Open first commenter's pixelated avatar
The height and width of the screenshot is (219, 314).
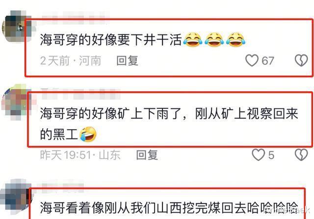(16, 26)
